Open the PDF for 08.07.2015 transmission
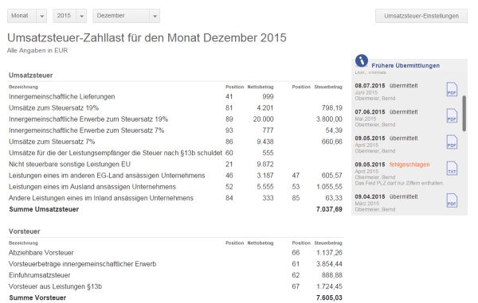Image resolution: width=478 pixels, height=303 pixels. click(452, 89)
